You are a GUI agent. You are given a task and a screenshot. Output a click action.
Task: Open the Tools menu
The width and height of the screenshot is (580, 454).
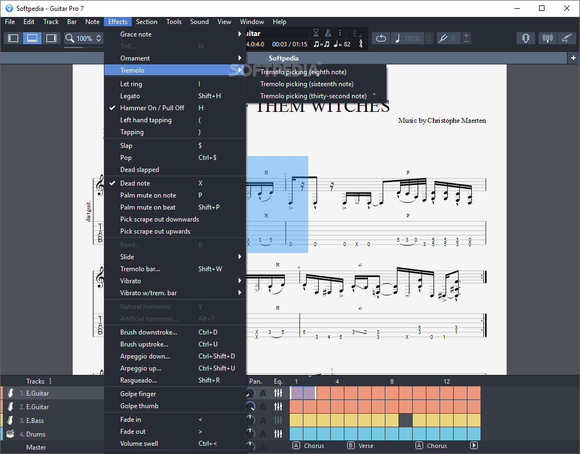point(174,22)
